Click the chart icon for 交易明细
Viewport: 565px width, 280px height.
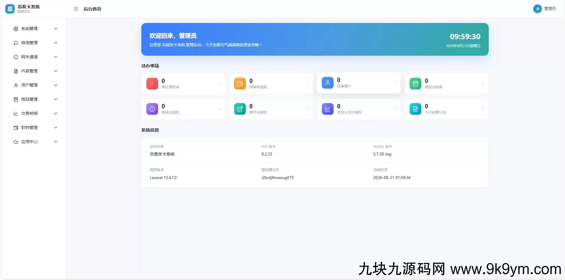click(x=16, y=114)
